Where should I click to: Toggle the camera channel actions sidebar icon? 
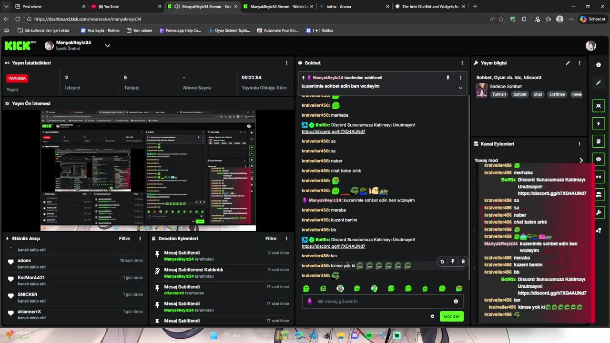click(x=599, y=194)
